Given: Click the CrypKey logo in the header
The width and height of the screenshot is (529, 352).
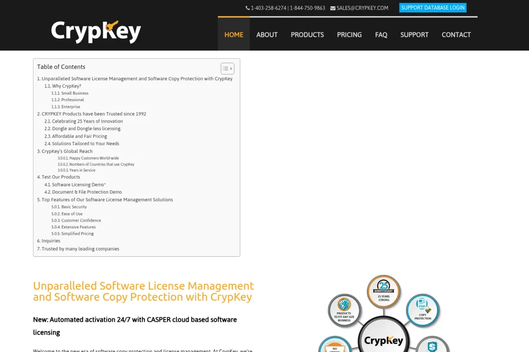Looking at the screenshot, I should [x=96, y=32].
